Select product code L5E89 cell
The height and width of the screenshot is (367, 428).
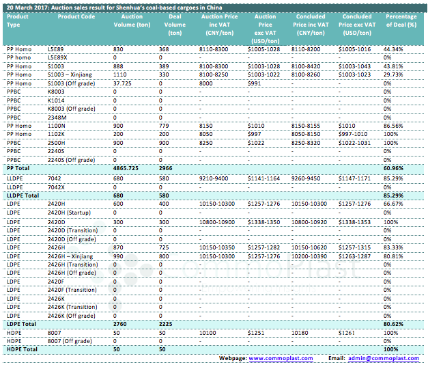[57, 49]
